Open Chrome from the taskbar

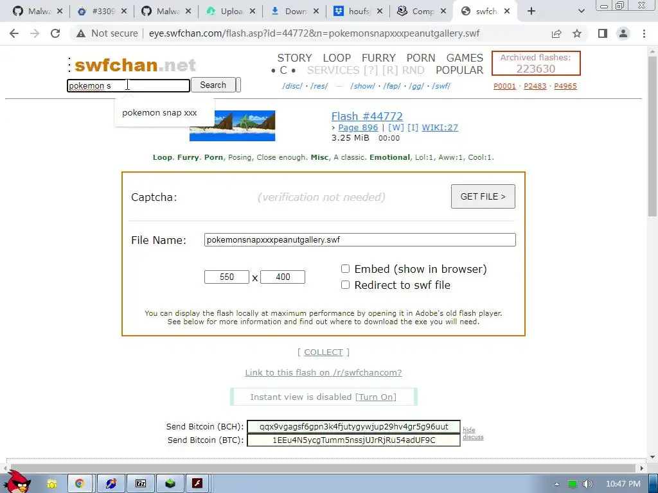pyautogui.click(x=79, y=483)
